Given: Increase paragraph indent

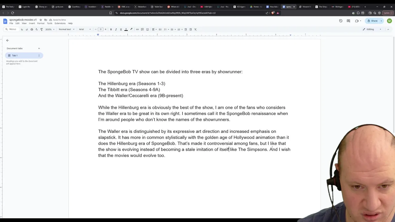Looking at the screenshot, I should pyautogui.click(x=190, y=29).
